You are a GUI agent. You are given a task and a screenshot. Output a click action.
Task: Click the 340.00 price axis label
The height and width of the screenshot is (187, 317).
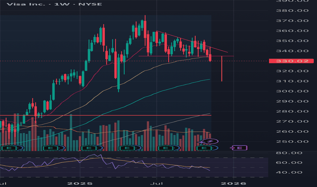(x=292, y=51)
